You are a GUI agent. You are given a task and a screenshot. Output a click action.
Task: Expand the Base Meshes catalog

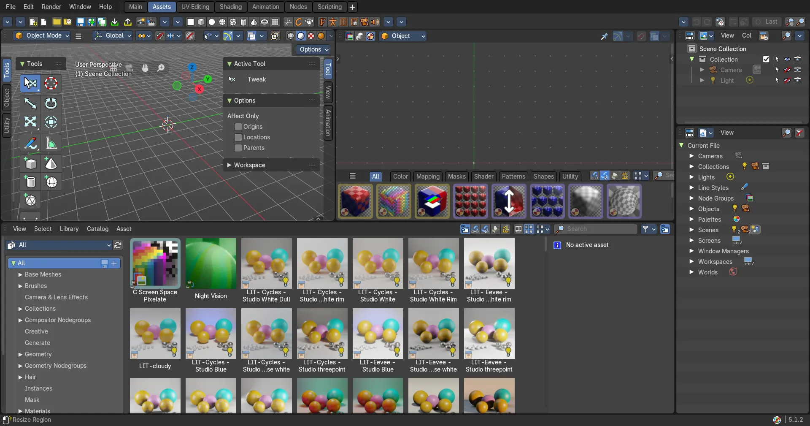tap(20, 274)
